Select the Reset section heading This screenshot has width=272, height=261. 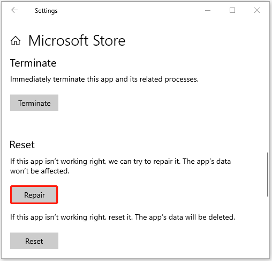[x=22, y=144]
